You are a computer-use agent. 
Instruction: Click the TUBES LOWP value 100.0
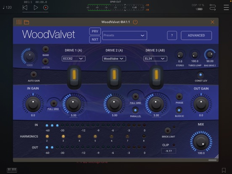click(195, 61)
